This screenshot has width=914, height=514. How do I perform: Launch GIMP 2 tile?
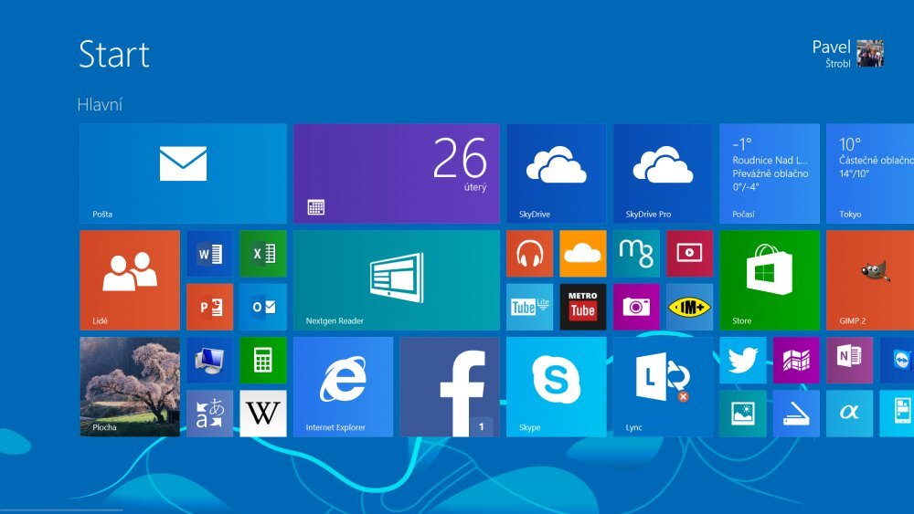(x=870, y=280)
